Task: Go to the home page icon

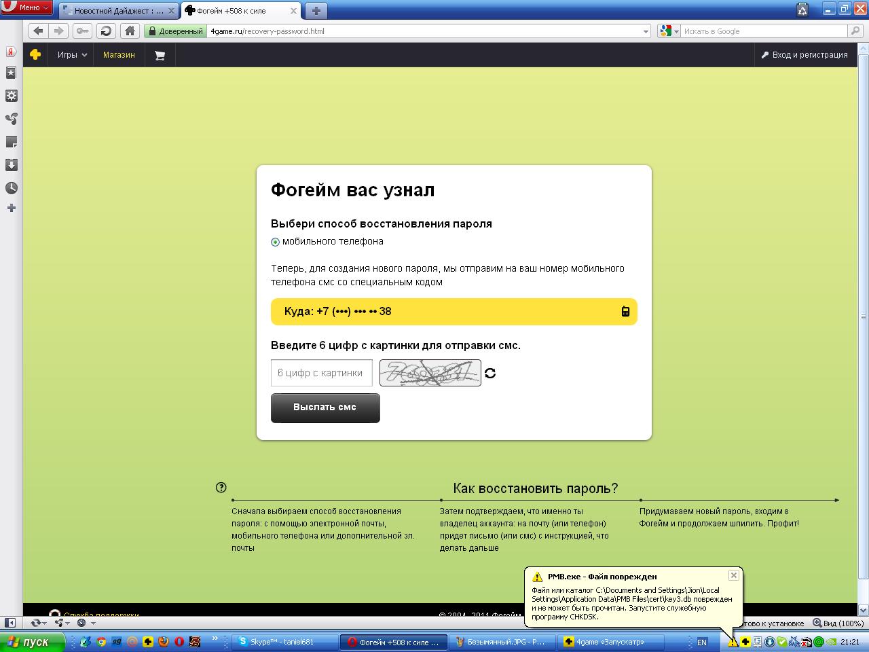Action: (x=130, y=31)
